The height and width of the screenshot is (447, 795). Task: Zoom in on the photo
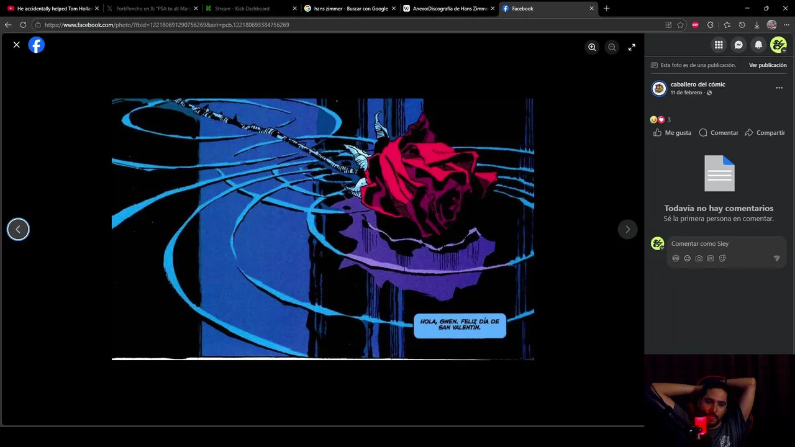592,47
